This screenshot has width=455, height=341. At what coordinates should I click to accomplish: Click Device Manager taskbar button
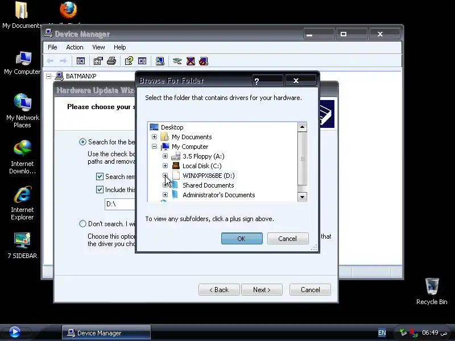(106, 332)
